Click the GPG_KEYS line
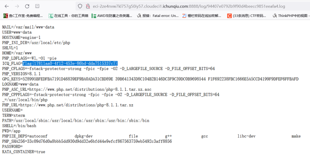 click(x=150, y=79)
